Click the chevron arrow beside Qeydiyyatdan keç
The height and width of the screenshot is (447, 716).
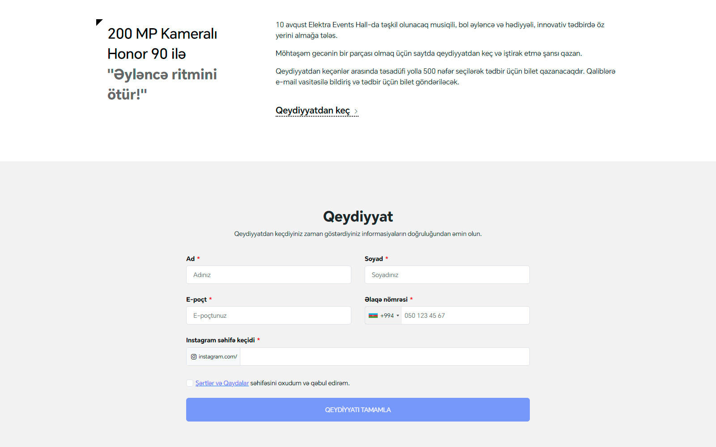click(356, 111)
